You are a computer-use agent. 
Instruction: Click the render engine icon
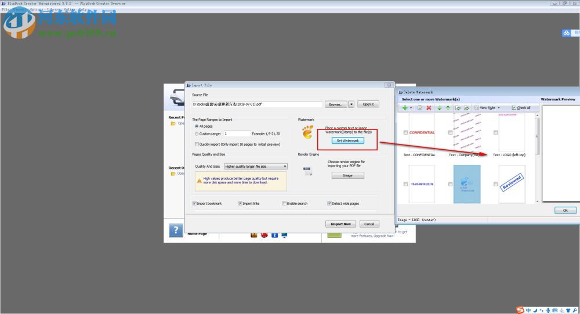pos(308,170)
